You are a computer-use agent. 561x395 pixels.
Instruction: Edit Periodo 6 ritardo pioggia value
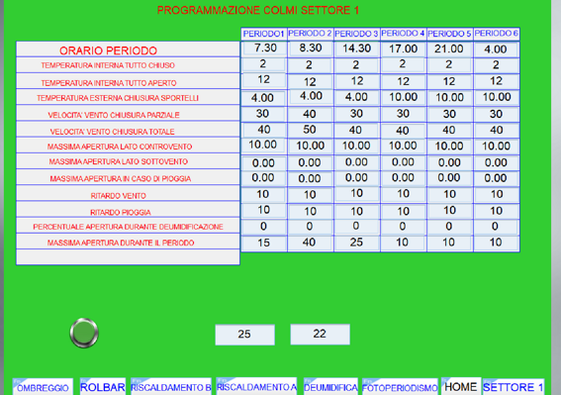point(497,211)
